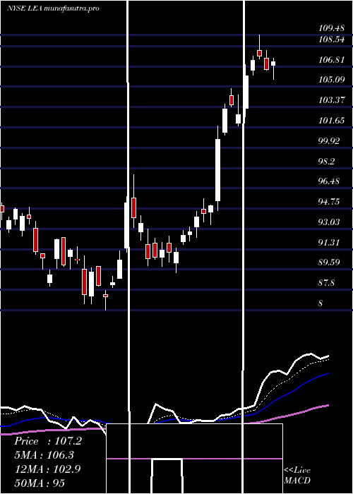Click the <<Live MACD label

[x=297, y=475]
